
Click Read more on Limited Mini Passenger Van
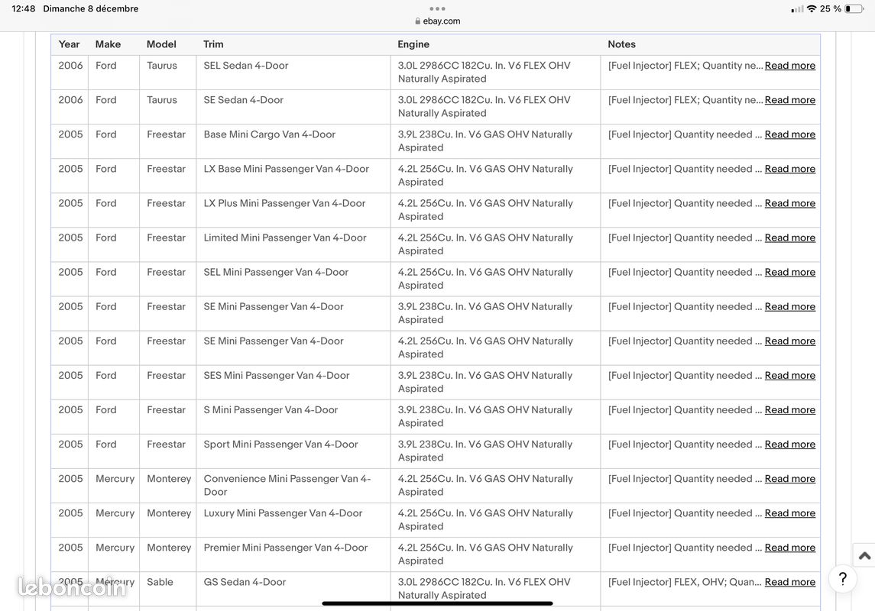click(789, 238)
